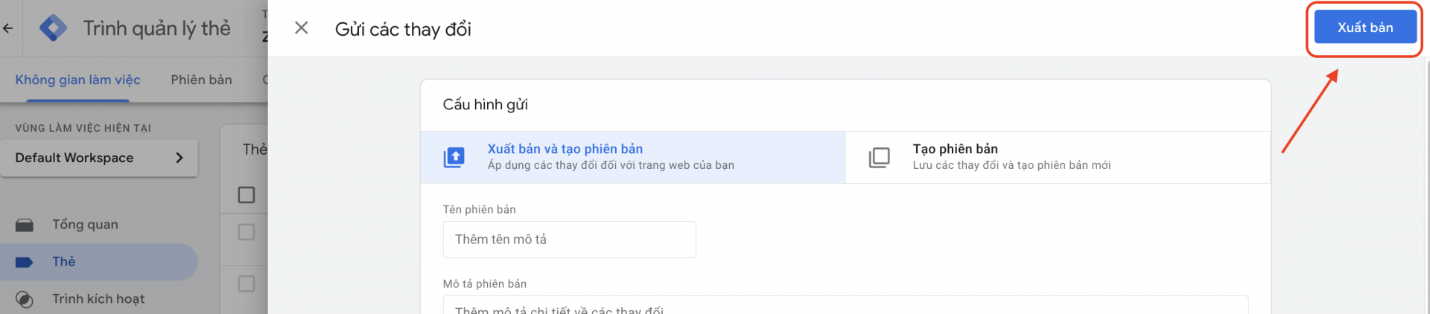Select Xuất bản và tạo phiên bản option

click(x=633, y=157)
